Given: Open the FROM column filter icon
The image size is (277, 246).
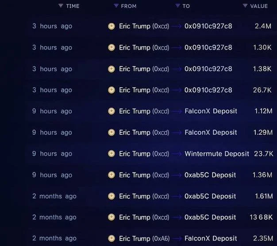Looking at the screenshot, I should coord(116,6).
